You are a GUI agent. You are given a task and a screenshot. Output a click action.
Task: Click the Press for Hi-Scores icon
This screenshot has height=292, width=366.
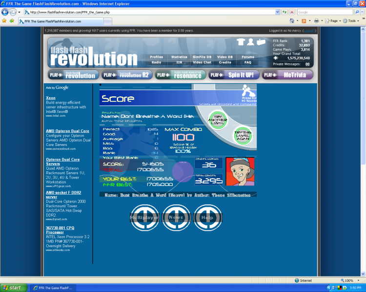pos(249,93)
